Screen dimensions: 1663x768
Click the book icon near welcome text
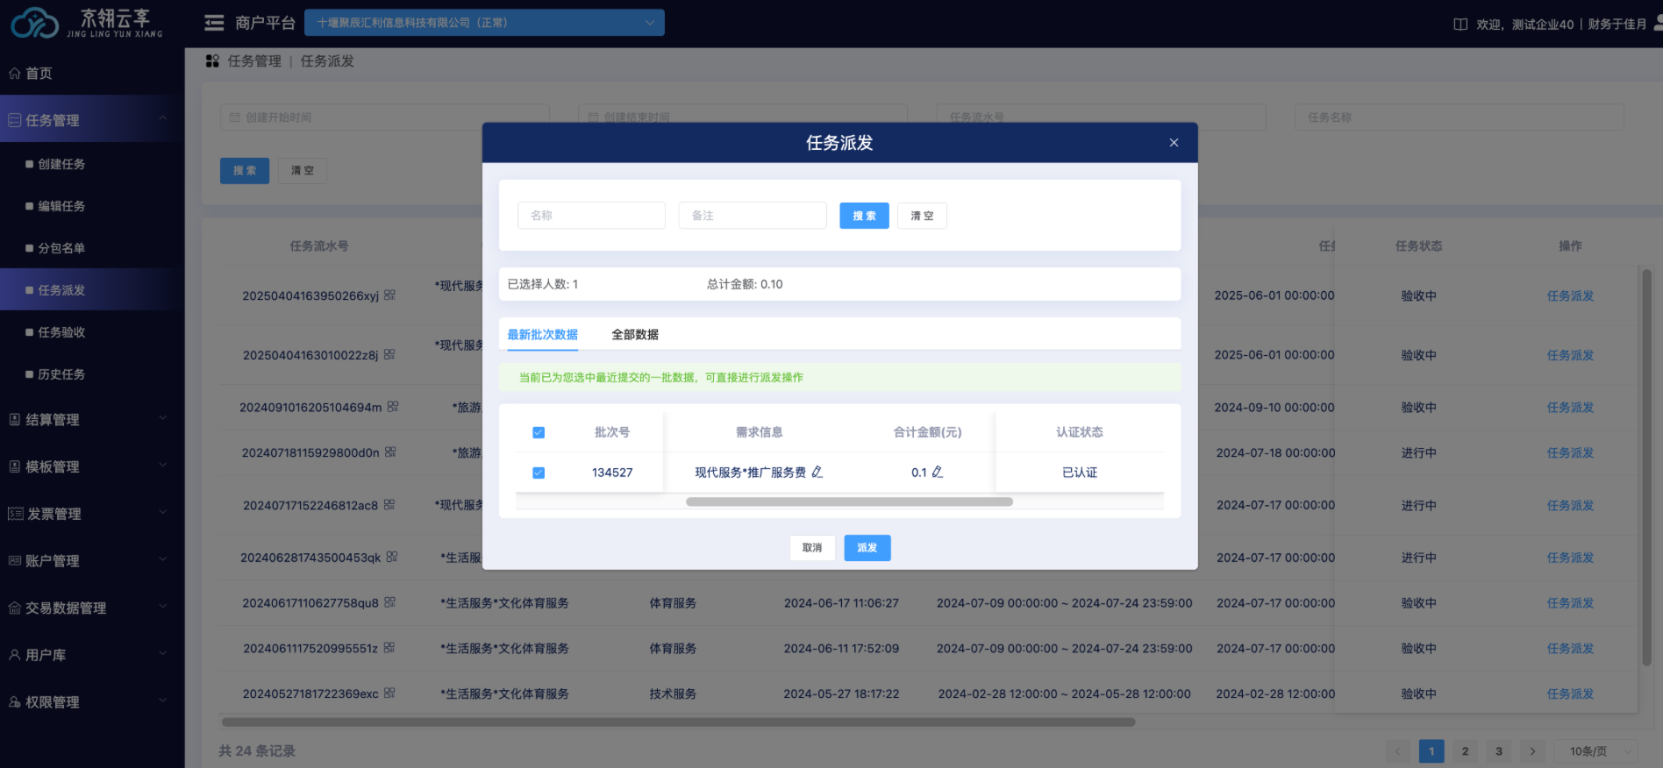point(1460,25)
